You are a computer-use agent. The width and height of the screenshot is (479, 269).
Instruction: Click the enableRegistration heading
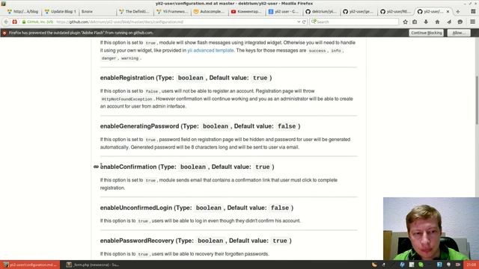pos(186,78)
